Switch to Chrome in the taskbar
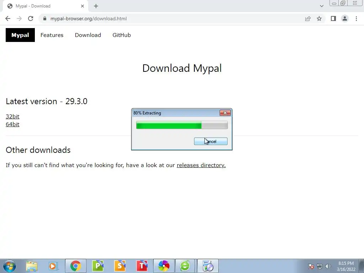Image resolution: width=364 pixels, height=273 pixels. click(76, 266)
